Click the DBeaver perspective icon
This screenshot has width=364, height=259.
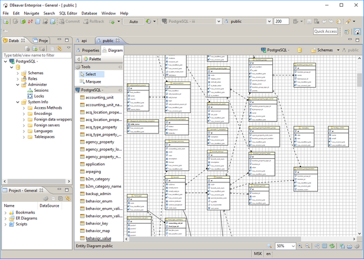pos(357,32)
